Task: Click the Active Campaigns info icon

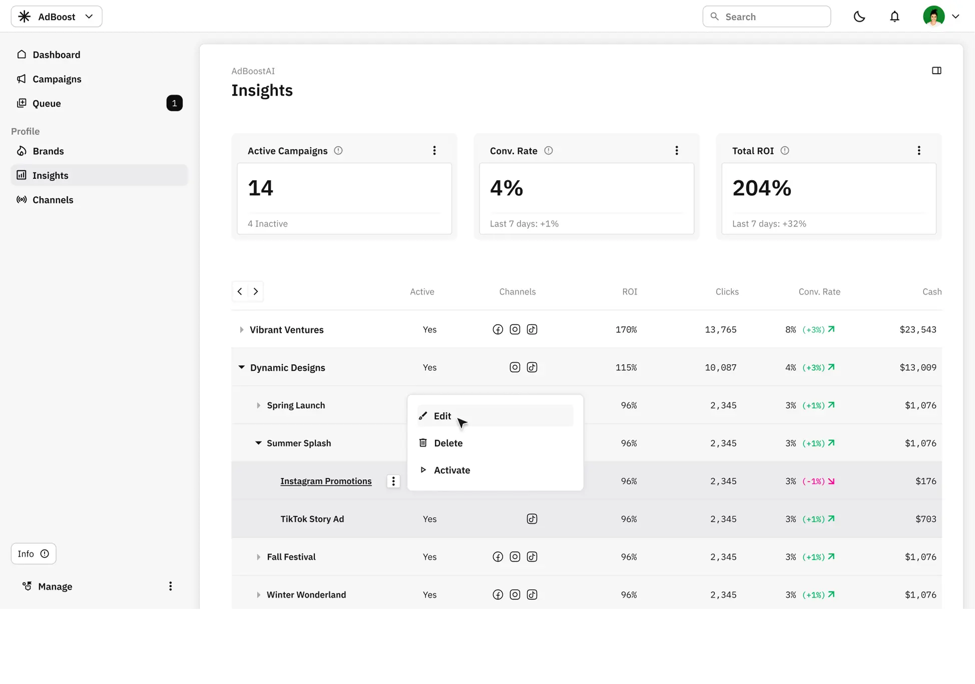Action: tap(338, 151)
